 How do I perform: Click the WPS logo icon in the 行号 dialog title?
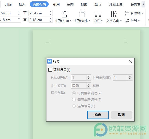pos(49,61)
